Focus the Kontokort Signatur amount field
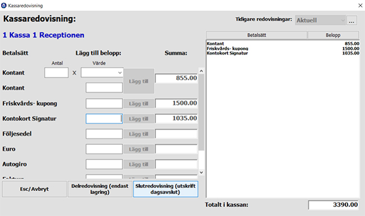The width and height of the screenshot is (365, 216). (104, 119)
